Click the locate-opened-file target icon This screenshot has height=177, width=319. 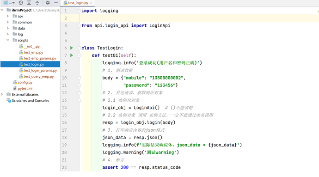tap(21, 3)
